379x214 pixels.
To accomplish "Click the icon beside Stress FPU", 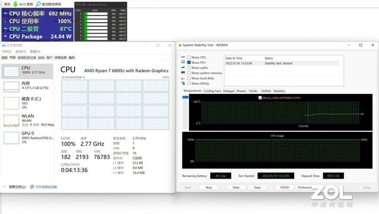I will (x=183, y=62).
